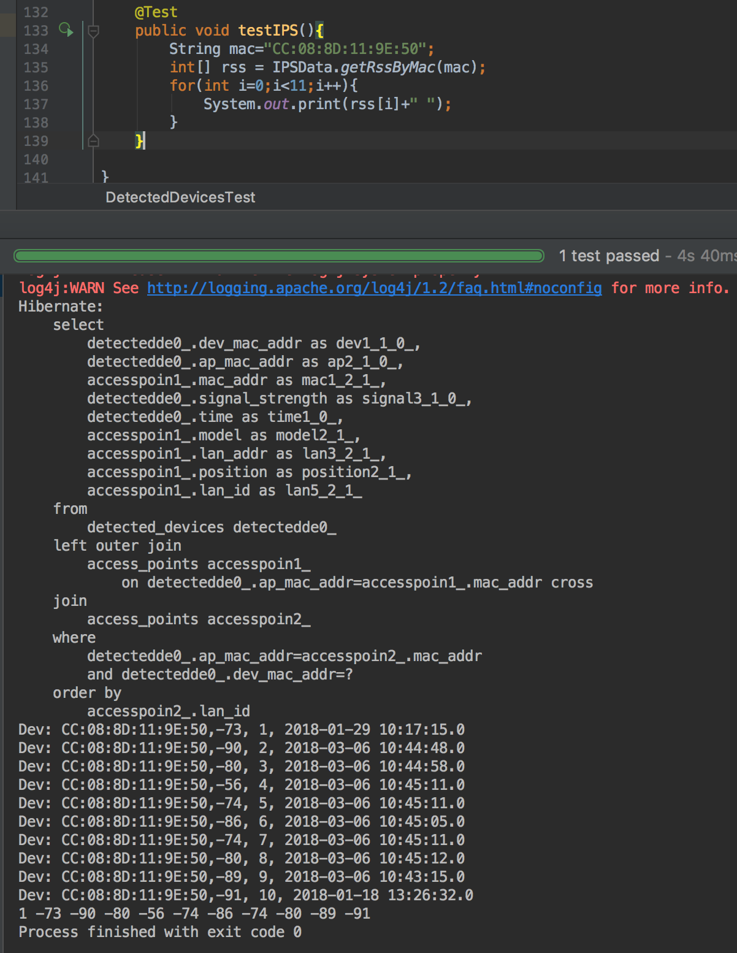Click the Dev row with value -89, 9

242,876
